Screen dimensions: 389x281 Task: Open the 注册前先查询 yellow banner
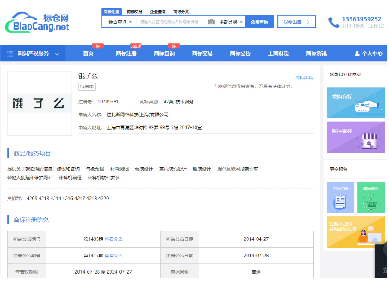tap(355, 232)
